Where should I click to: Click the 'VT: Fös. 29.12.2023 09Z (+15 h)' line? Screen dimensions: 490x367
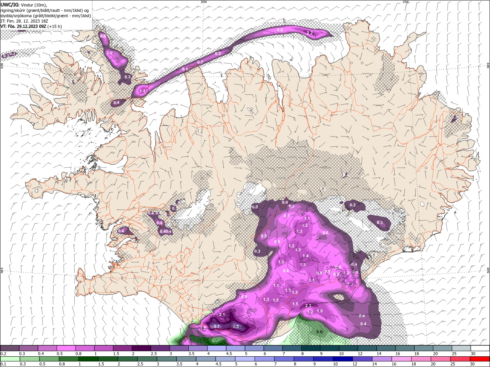click(x=31, y=26)
